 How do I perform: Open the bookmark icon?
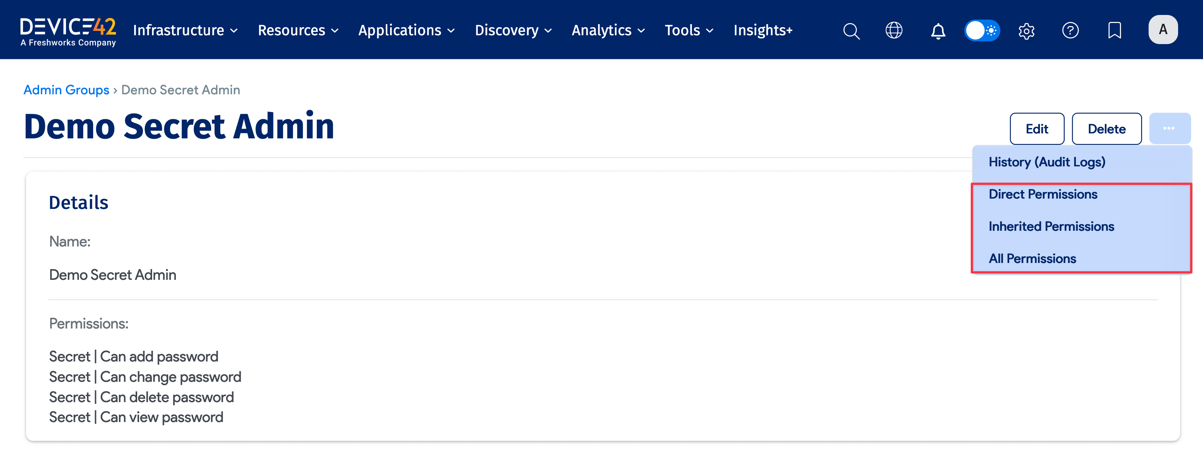(x=1114, y=30)
